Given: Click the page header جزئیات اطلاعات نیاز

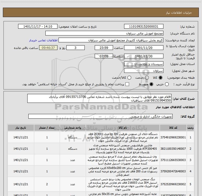Looking at the screenshot, I should click(x=179, y=13).
